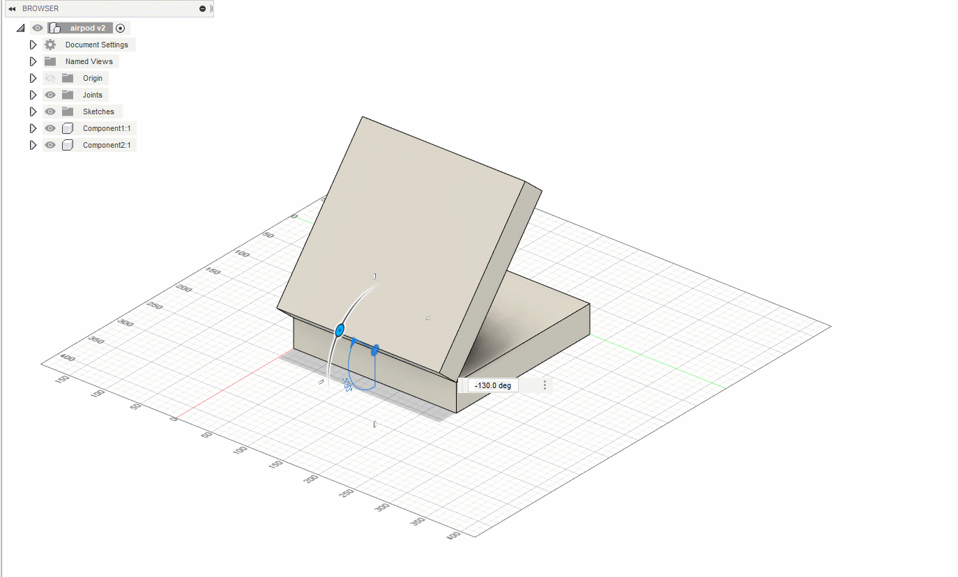Expand the Document Settings node
The width and height of the screenshot is (958, 577).
coord(33,44)
